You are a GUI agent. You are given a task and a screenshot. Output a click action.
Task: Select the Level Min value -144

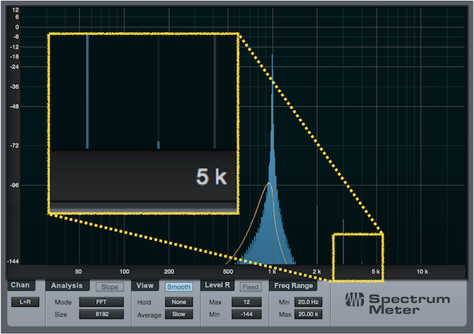click(x=246, y=314)
